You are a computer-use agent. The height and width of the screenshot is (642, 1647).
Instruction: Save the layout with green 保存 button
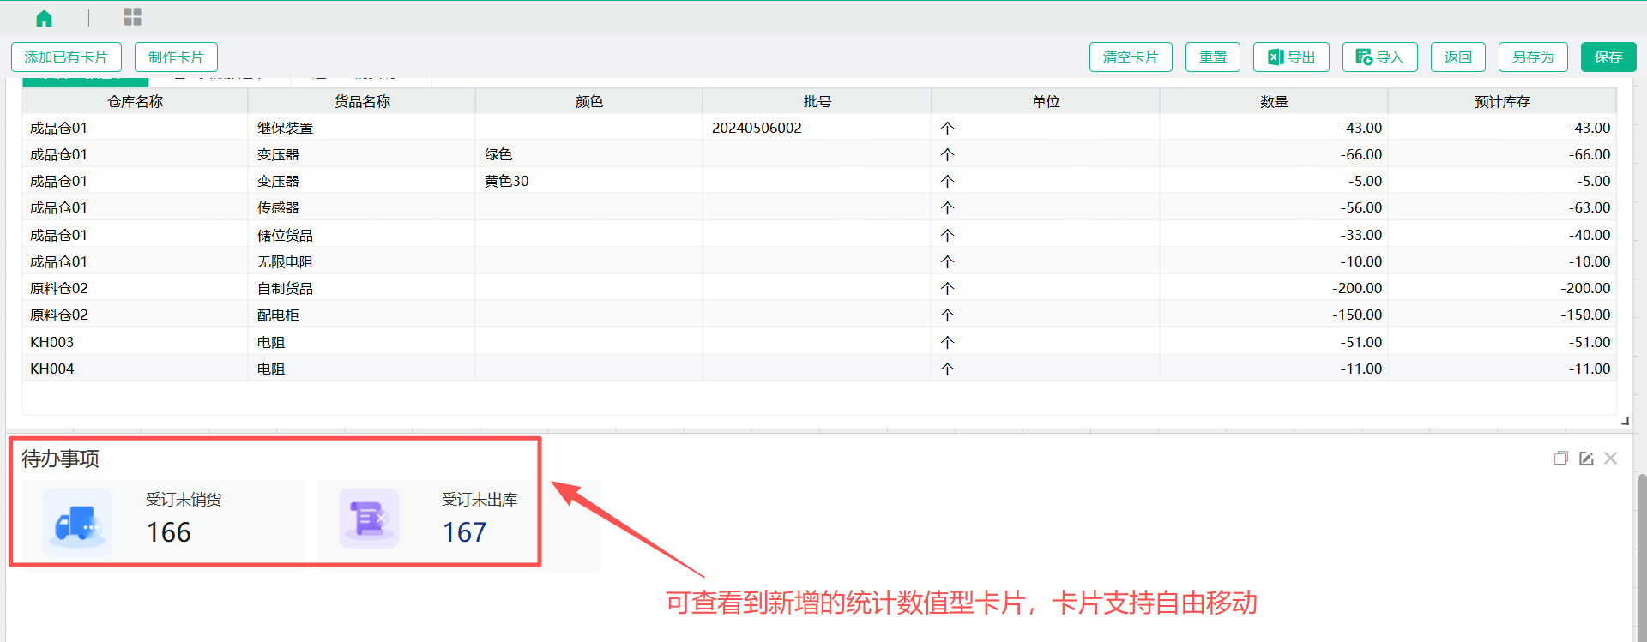1608,57
